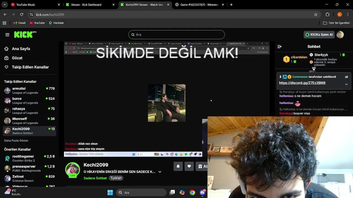Open the Discord invite link

[302, 83]
